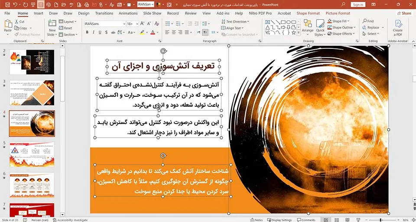Click the Sign in button
The height and width of the screenshot is (222, 416).
358,4
